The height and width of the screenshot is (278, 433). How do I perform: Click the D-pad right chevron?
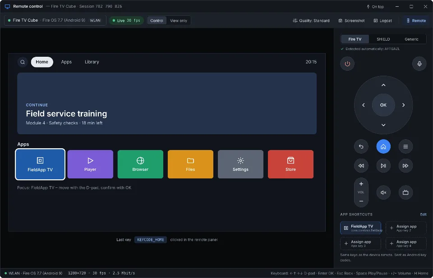tap(403, 105)
